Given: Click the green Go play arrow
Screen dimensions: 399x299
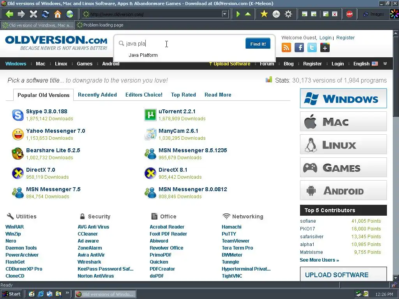Looking at the screenshot, I should pos(238,14).
